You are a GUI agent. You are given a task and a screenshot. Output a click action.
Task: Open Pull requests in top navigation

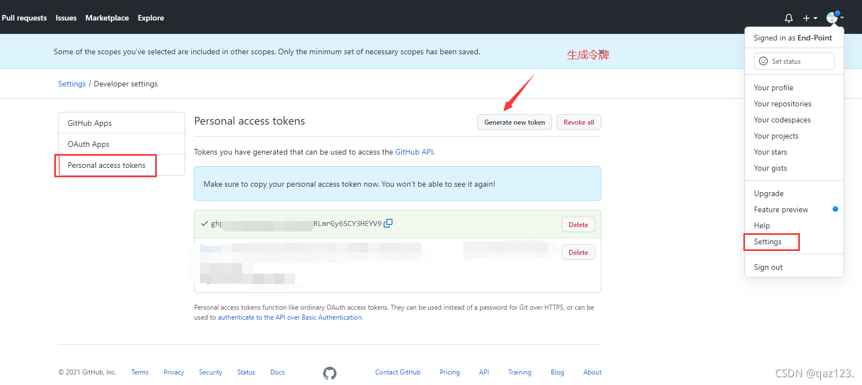click(24, 18)
